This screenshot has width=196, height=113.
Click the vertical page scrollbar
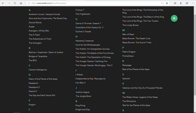[194, 53]
